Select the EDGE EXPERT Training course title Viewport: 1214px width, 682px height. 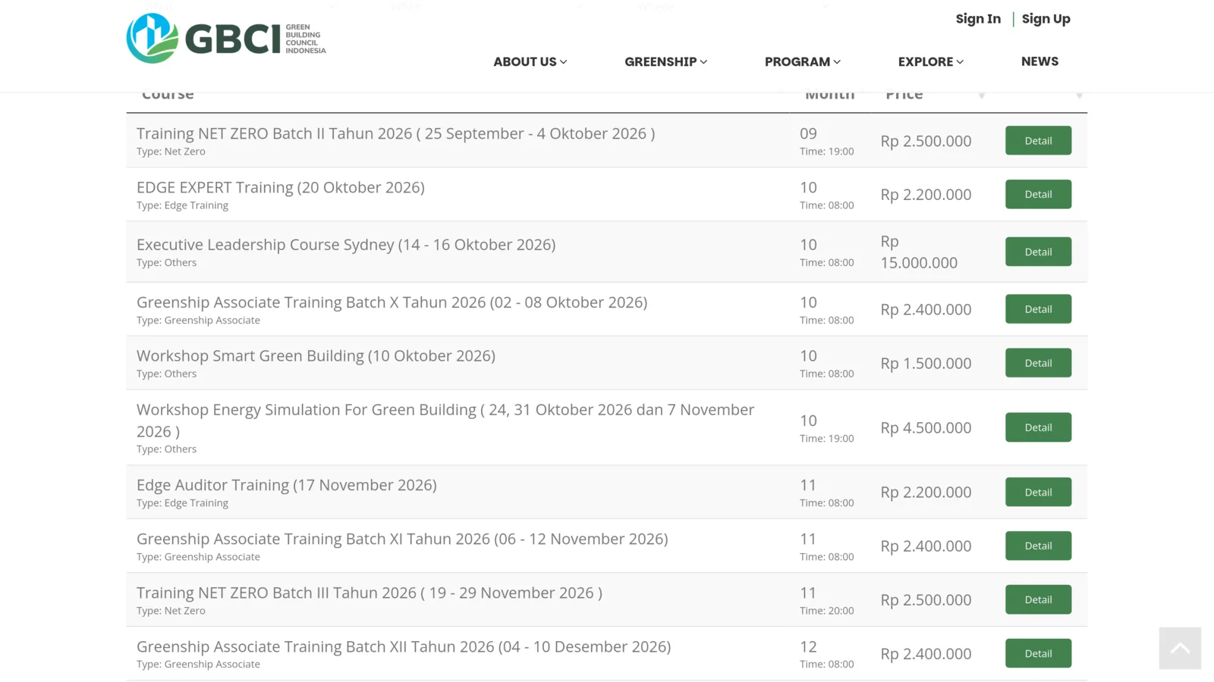tap(281, 187)
